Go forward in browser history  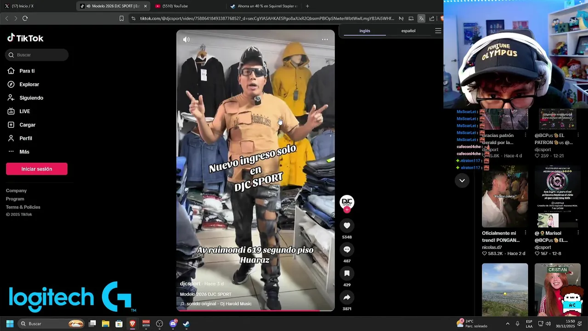tap(16, 18)
